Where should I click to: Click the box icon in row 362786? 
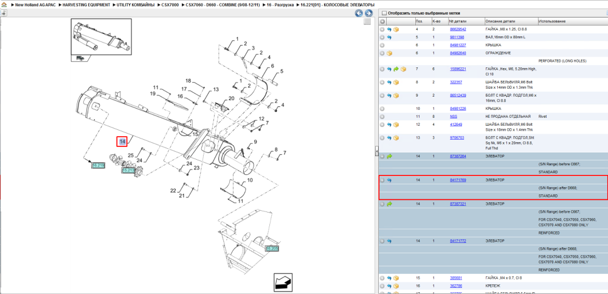pos(396,286)
